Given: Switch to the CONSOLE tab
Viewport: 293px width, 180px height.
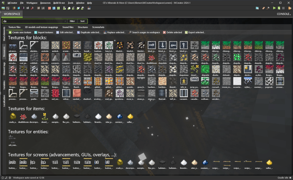Looking at the screenshot, I should [284, 14].
